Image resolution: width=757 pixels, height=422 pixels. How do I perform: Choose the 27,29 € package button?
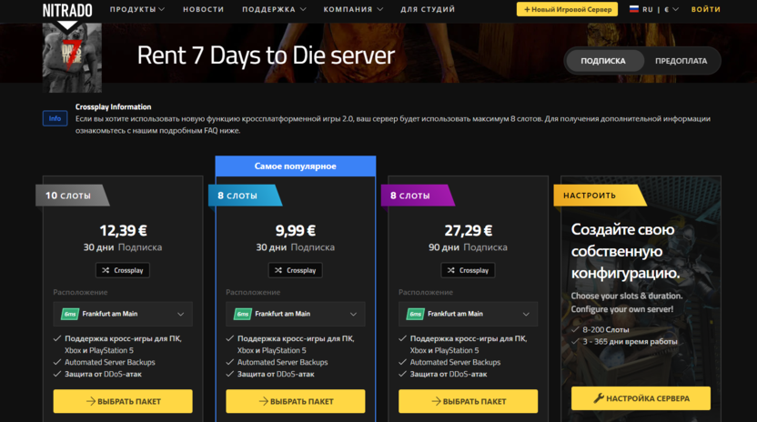coord(468,401)
